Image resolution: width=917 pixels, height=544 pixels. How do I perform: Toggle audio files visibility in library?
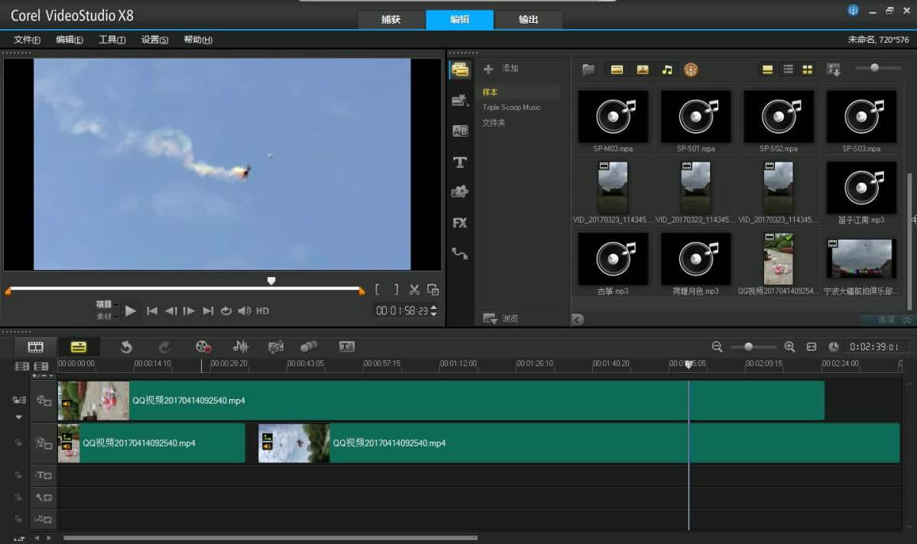(x=667, y=69)
